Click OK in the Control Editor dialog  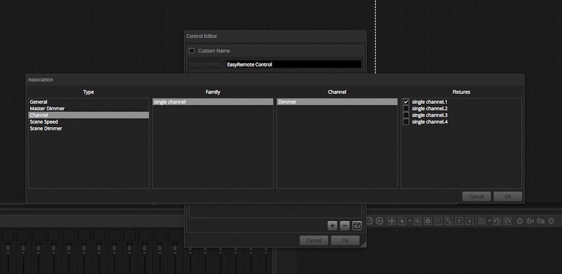(345, 240)
